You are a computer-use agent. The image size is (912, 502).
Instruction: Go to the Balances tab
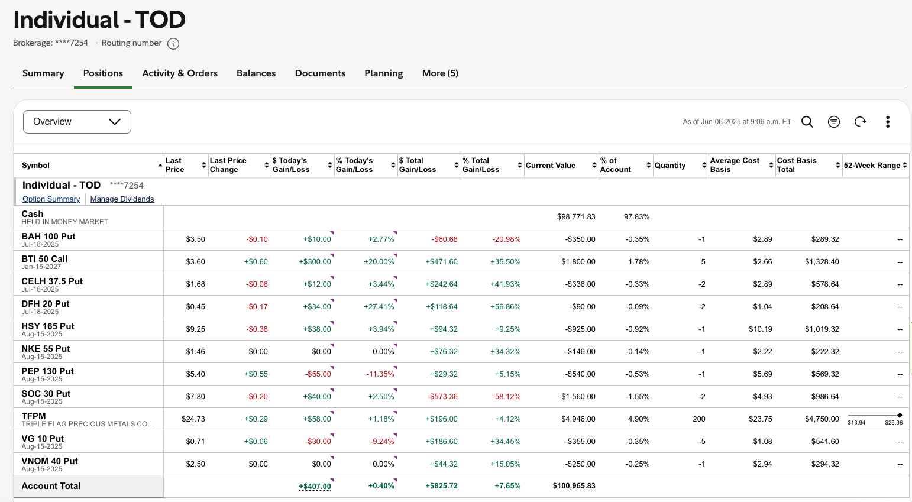pos(256,73)
